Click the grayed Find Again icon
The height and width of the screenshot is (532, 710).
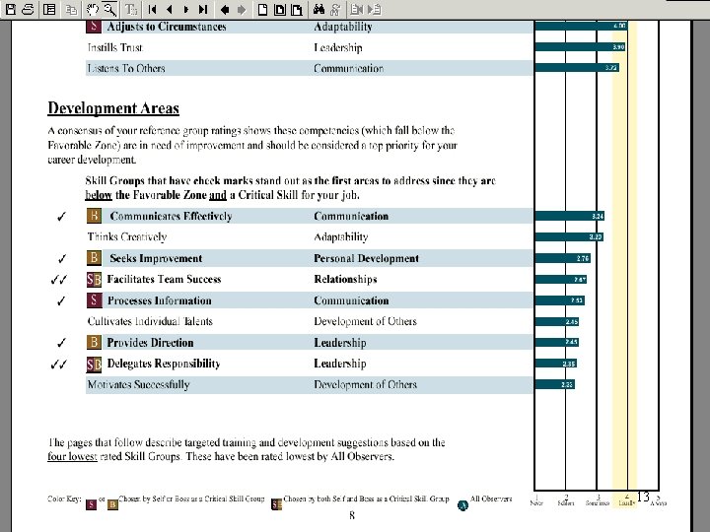click(x=335, y=9)
